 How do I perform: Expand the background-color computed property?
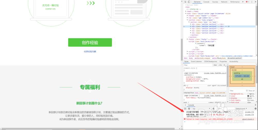tap(230, 94)
